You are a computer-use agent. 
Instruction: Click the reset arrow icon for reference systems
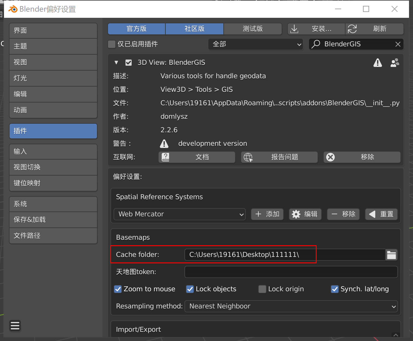tap(372, 214)
